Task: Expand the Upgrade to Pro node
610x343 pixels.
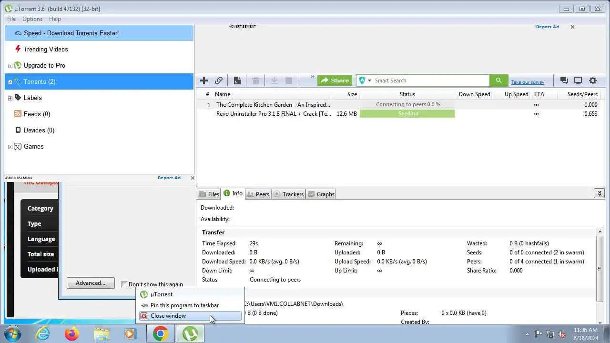Action: 10,66
